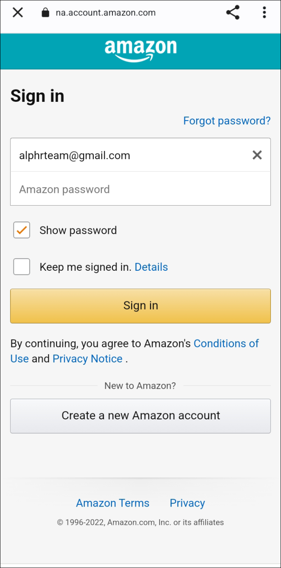Select the na.account.amazon.com address text
This screenshot has width=281, height=568.
click(x=105, y=13)
